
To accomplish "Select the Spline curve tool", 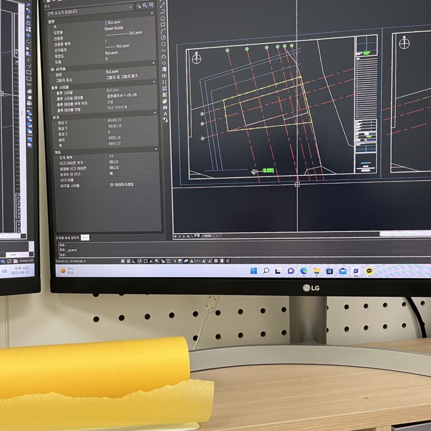I will [x=163, y=50].
